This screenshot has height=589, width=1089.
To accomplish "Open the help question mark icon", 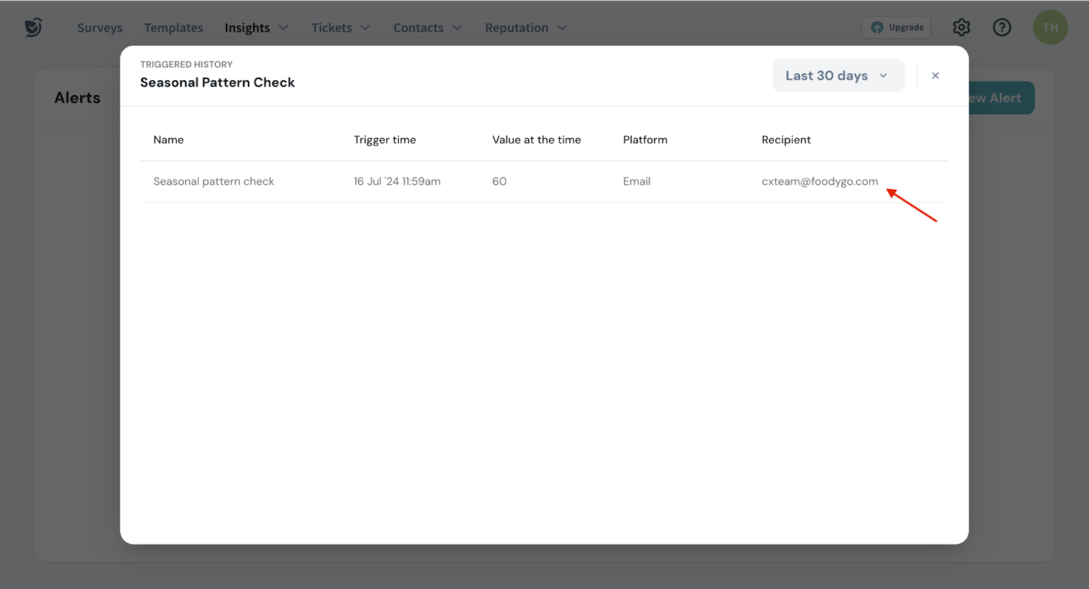I will click(x=1001, y=27).
